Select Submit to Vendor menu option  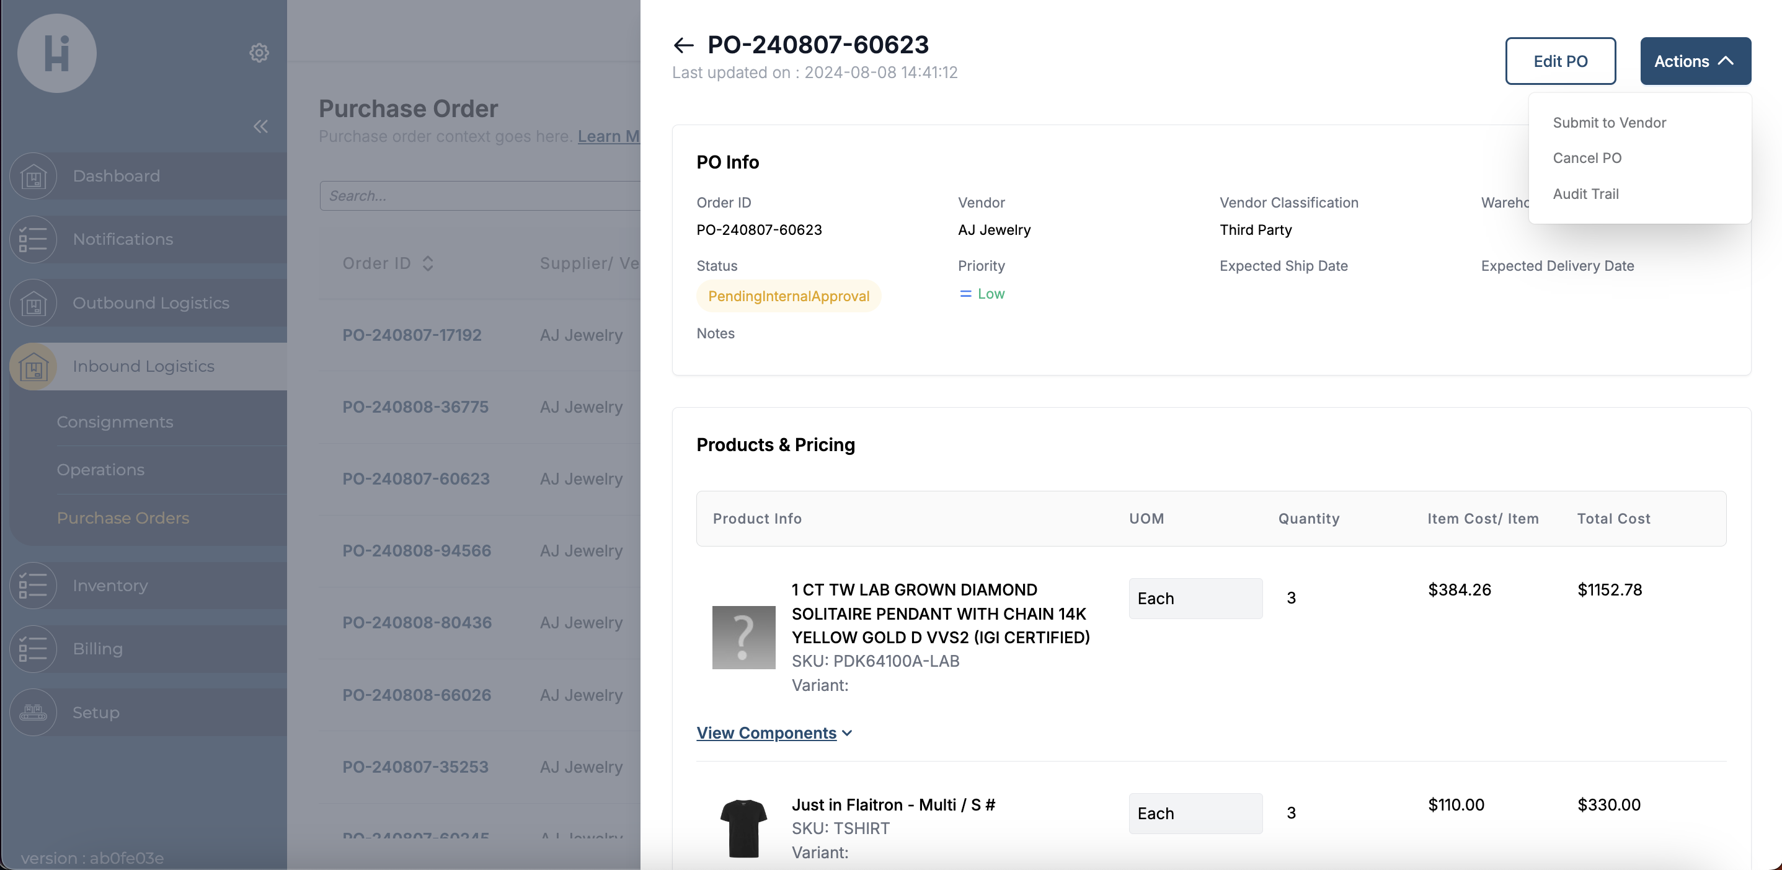click(x=1609, y=123)
